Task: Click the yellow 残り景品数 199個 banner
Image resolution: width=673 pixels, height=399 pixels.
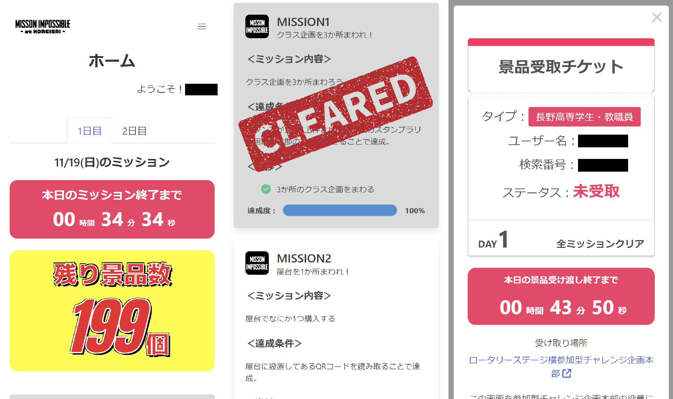Action: (112, 310)
